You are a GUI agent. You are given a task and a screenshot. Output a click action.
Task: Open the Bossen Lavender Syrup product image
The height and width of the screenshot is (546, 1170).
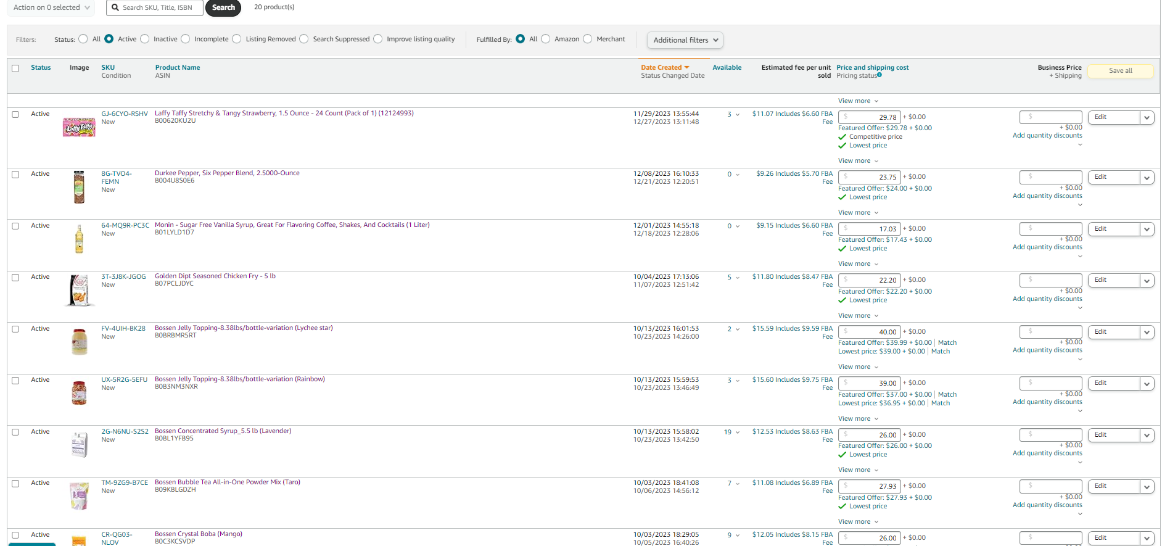pos(80,444)
